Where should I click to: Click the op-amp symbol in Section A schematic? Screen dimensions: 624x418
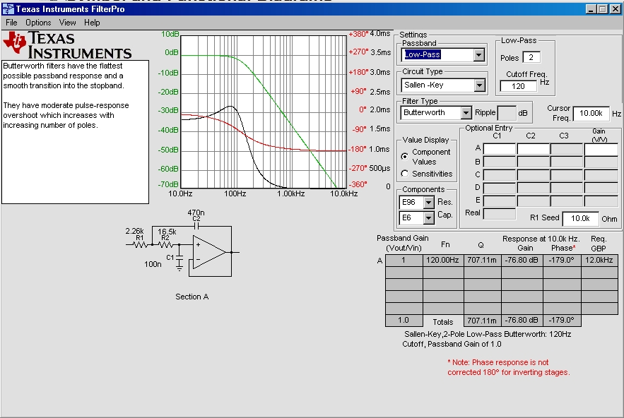[209, 252]
